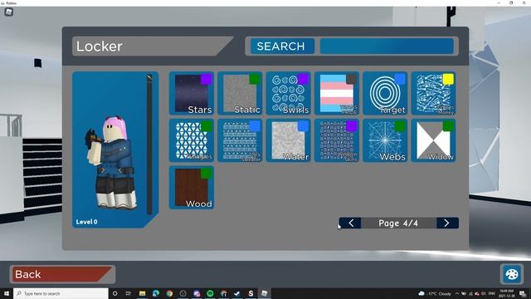Click the vertical bar beside character preview
The height and width of the screenshot is (299, 531).
point(149,145)
